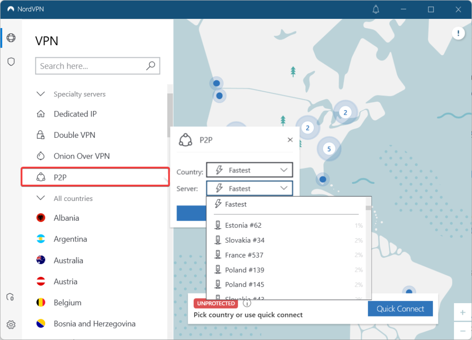The width and height of the screenshot is (472, 340).
Task: Collapse the All countries section
Action: tap(41, 199)
